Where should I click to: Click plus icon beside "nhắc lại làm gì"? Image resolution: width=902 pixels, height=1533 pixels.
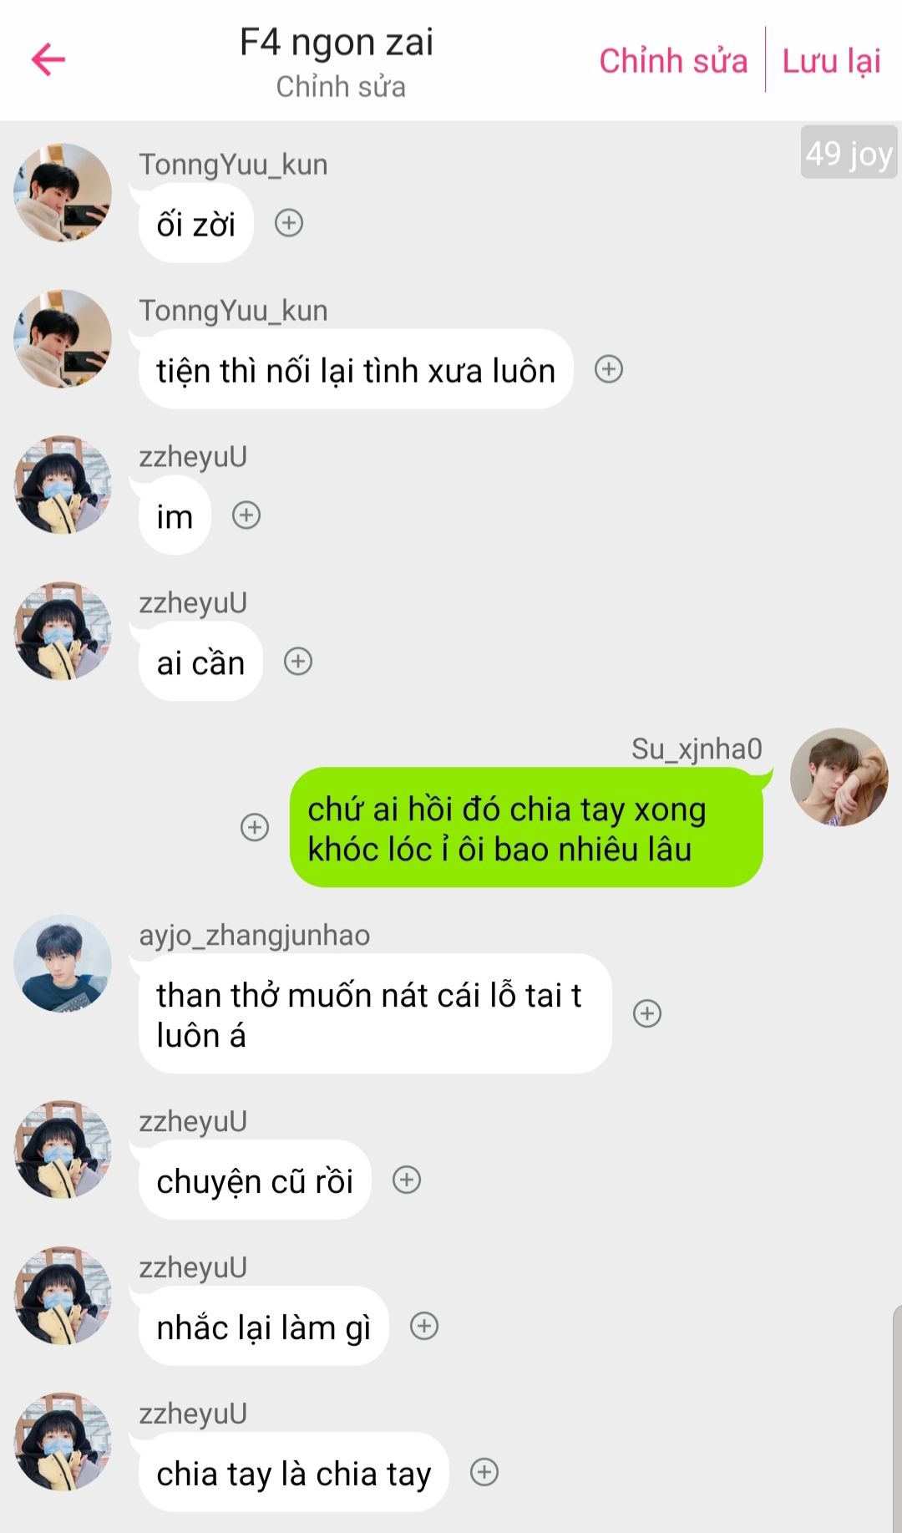[424, 1327]
